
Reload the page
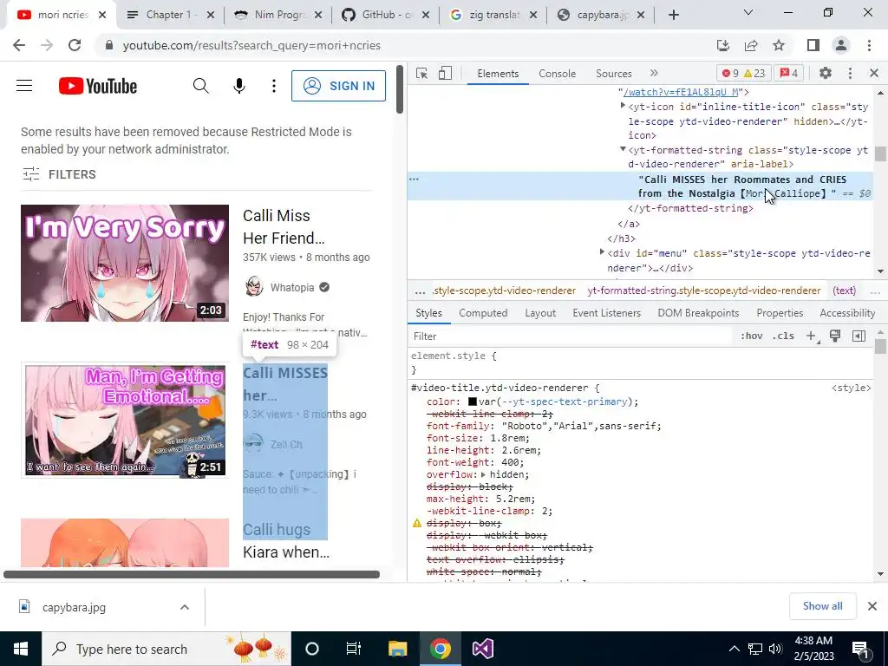click(75, 45)
